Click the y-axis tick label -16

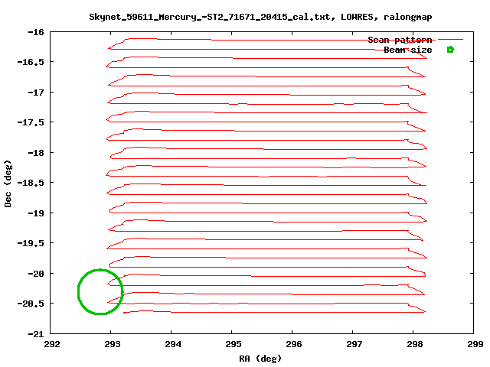coord(36,32)
